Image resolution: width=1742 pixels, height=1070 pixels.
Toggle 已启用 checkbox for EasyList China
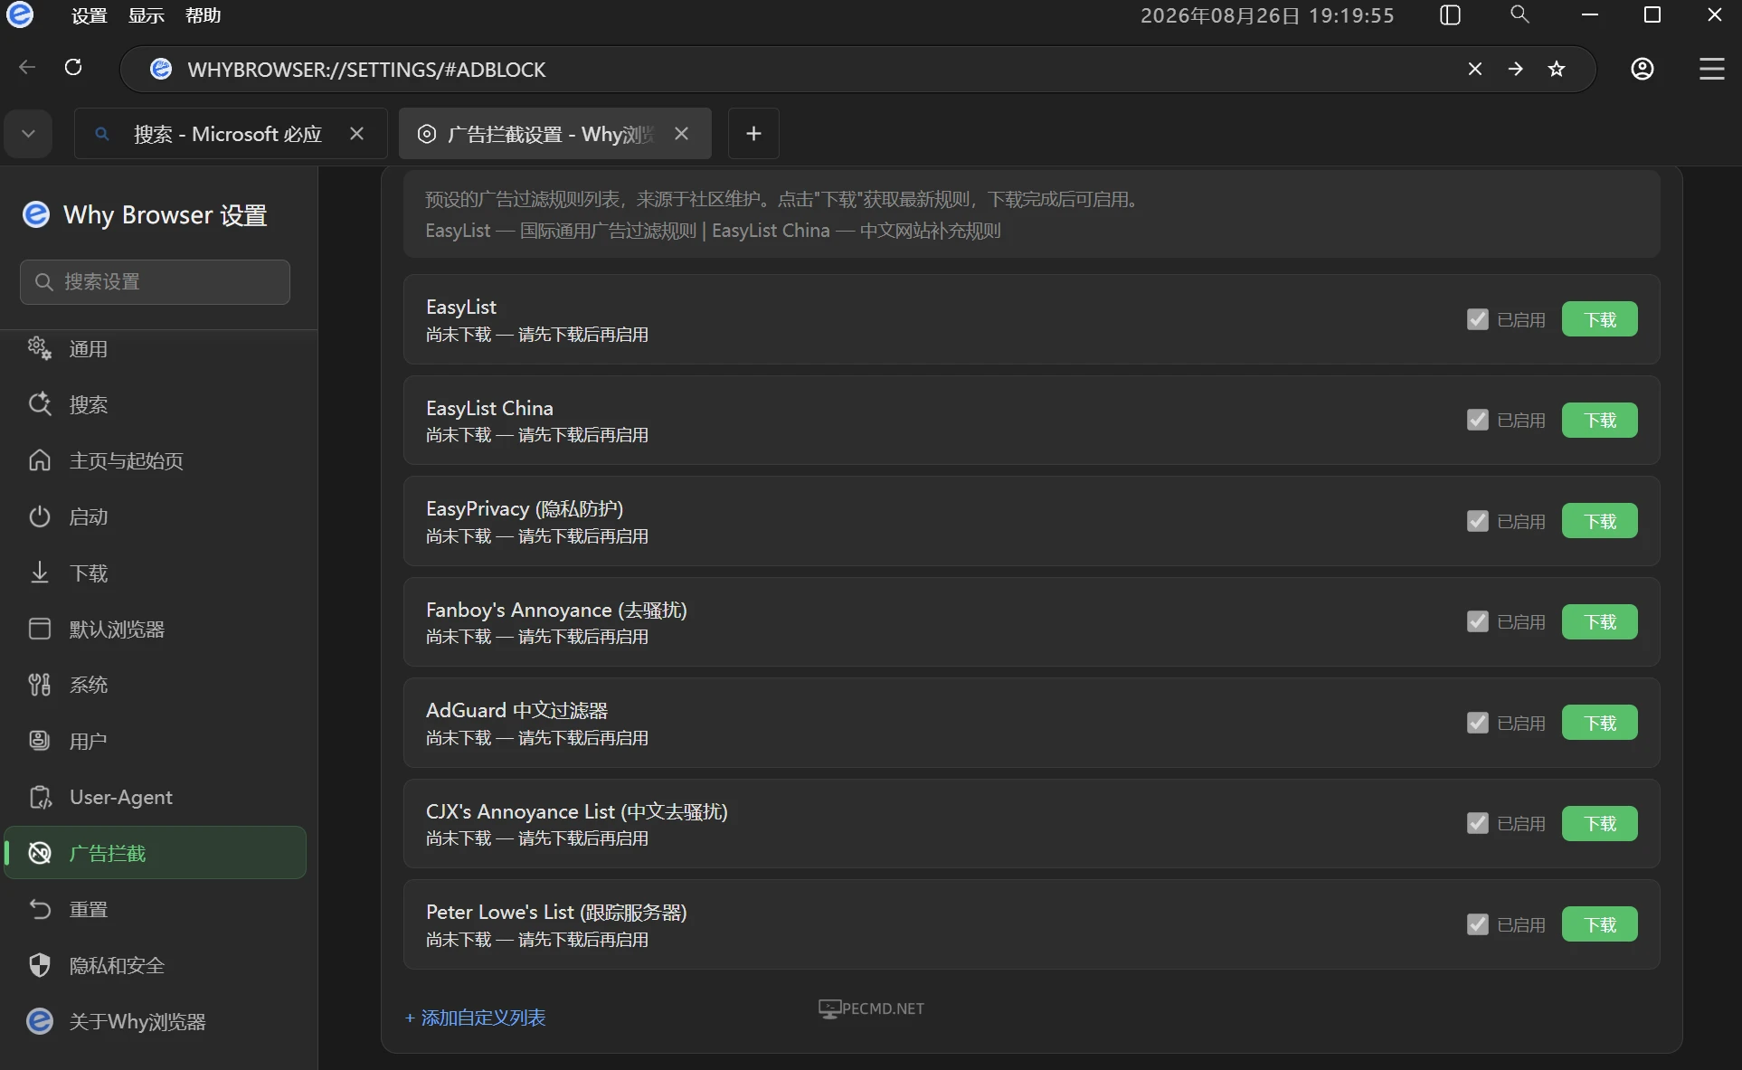point(1477,421)
